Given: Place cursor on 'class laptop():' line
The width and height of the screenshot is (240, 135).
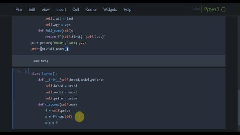Looking at the screenshot, I should click(44, 73).
